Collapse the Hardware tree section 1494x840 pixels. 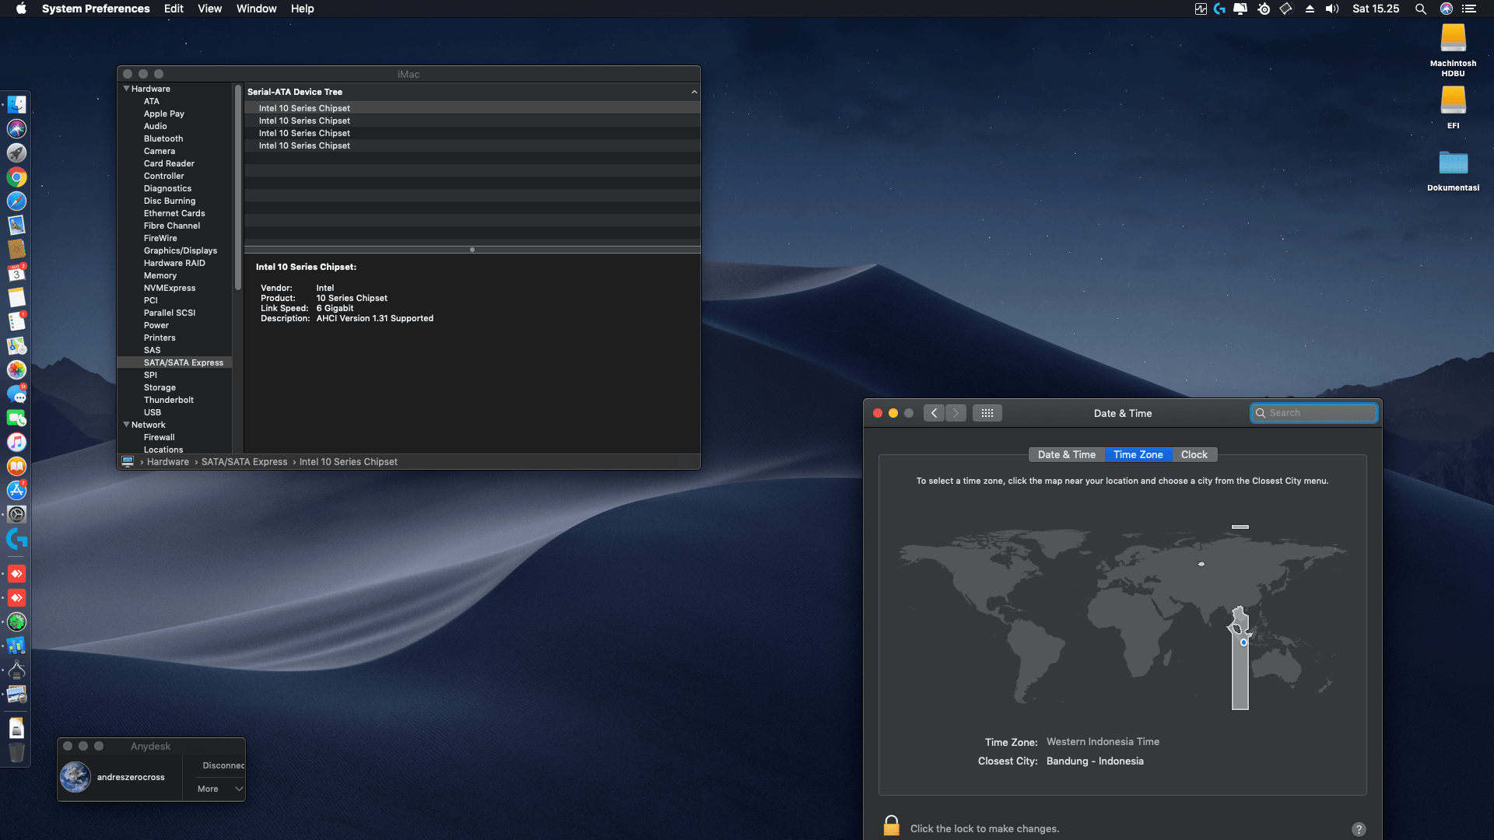pyautogui.click(x=126, y=89)
